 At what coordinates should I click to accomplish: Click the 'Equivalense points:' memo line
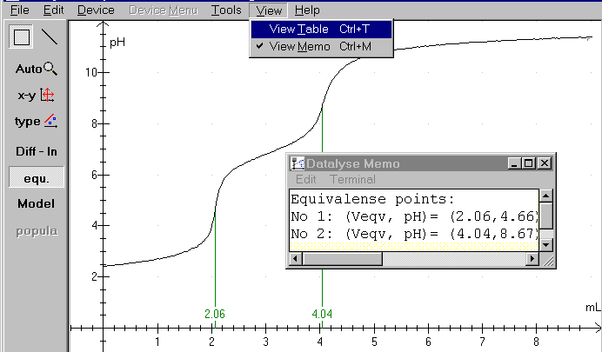point(372,199)
